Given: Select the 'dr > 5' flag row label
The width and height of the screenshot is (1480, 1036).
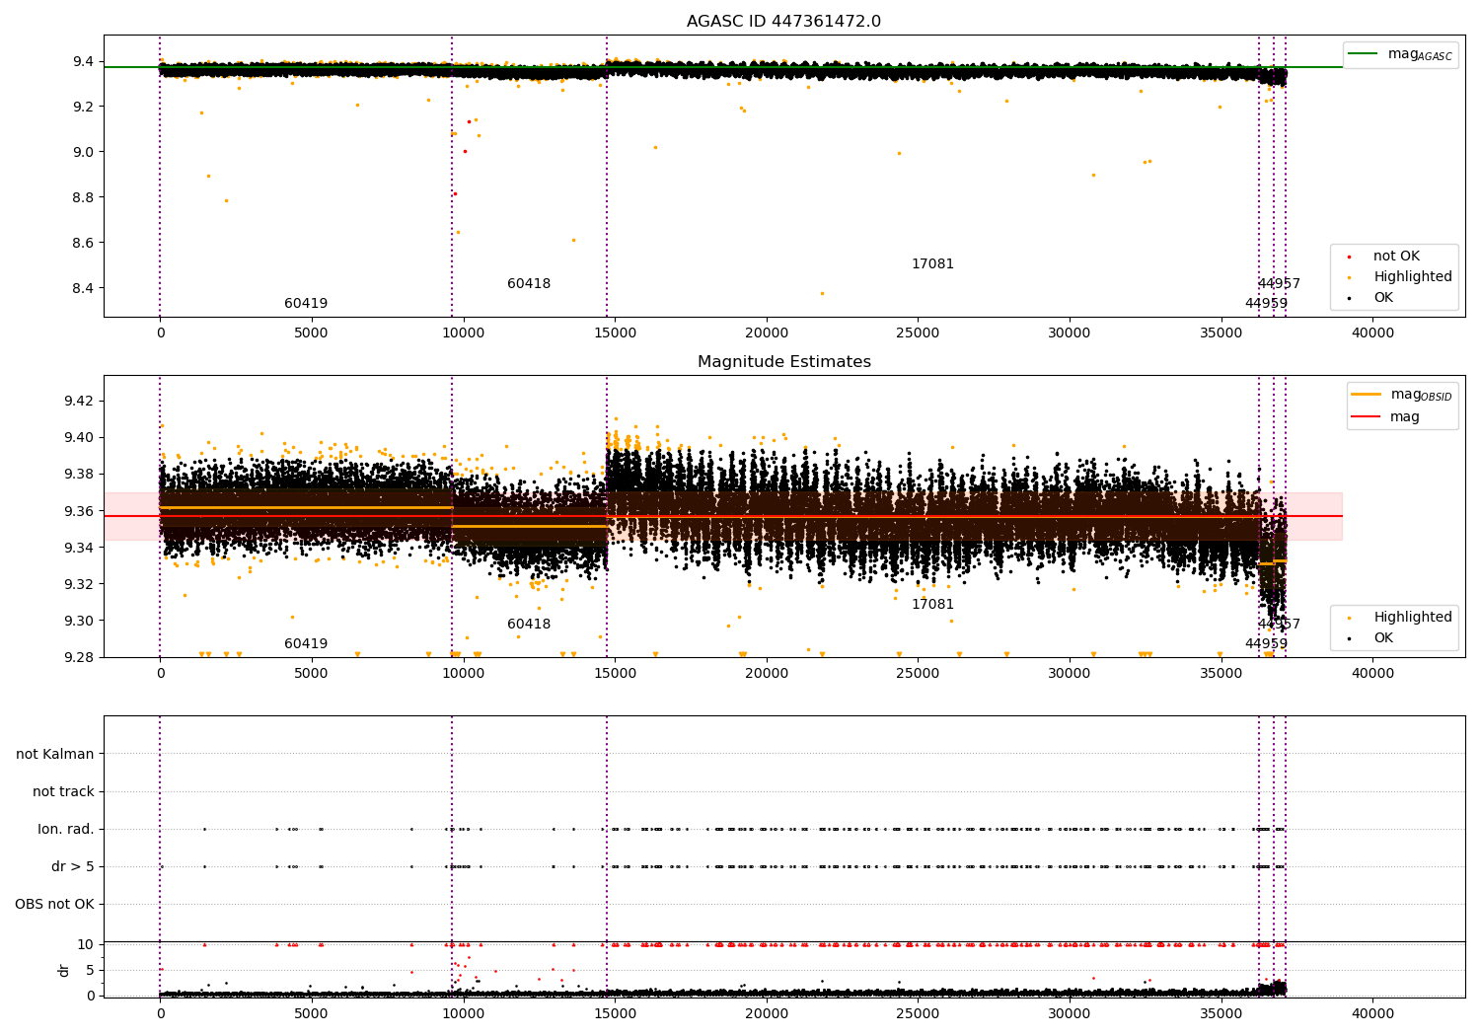Looking at the screenshot, I should (x=73, y=867).
